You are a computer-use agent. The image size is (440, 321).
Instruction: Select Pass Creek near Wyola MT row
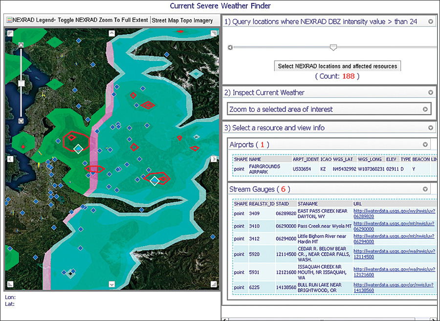[x=334, y=226]
